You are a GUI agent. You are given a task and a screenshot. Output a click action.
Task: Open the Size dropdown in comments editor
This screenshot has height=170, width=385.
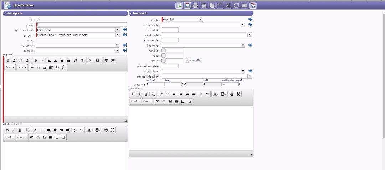point(147,101)
